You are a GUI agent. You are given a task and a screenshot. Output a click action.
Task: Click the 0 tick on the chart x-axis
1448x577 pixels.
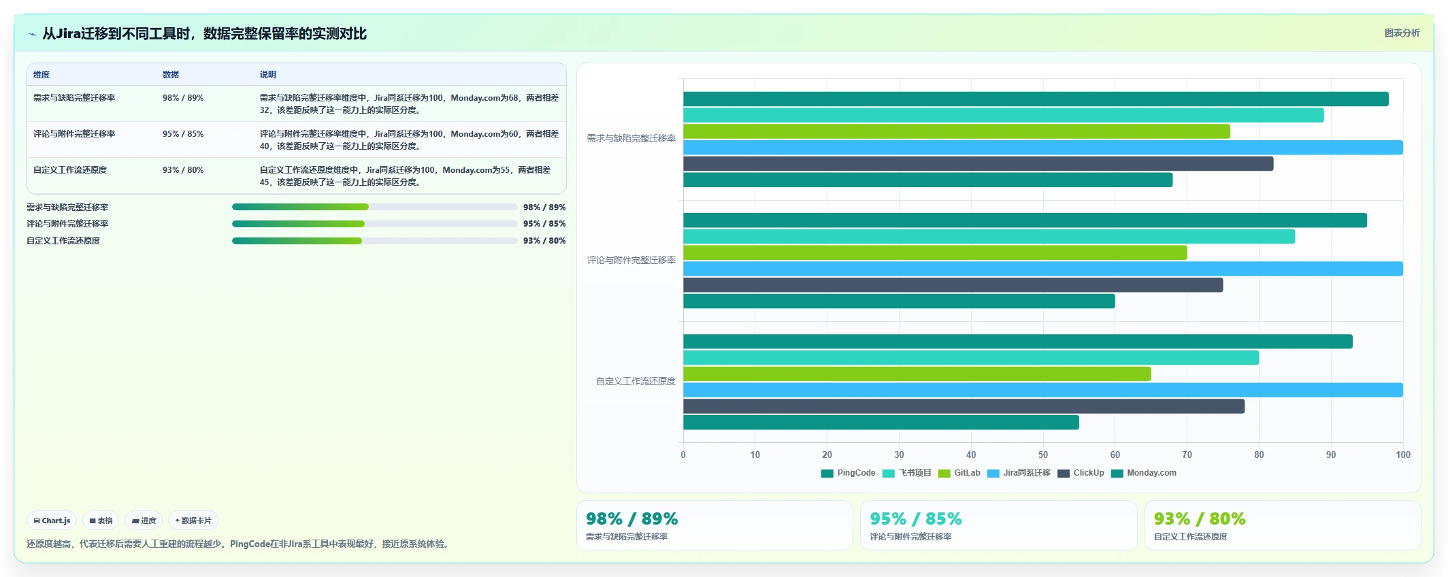[683, 455]
